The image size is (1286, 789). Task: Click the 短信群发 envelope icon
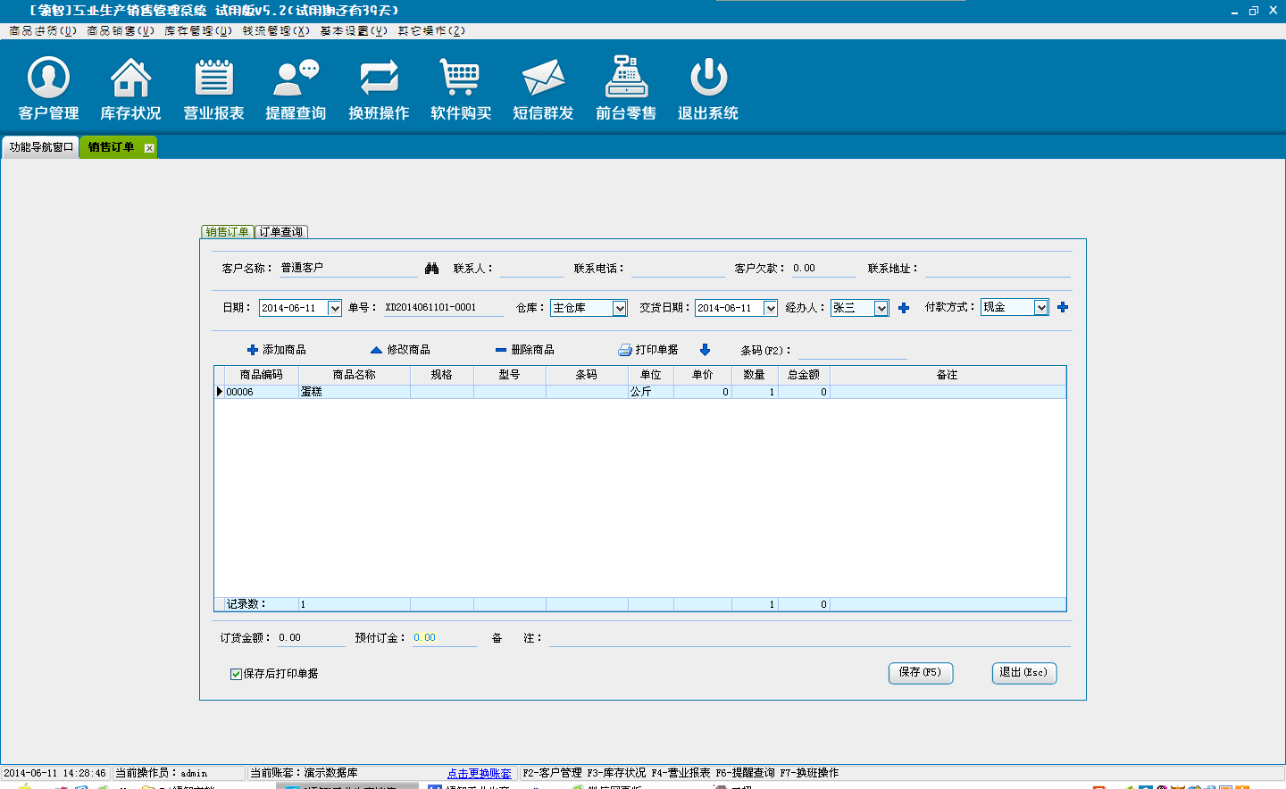(x=543, y=79)
